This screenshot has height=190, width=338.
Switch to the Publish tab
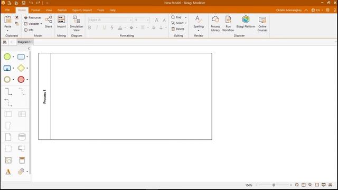[x=62, y=10]
